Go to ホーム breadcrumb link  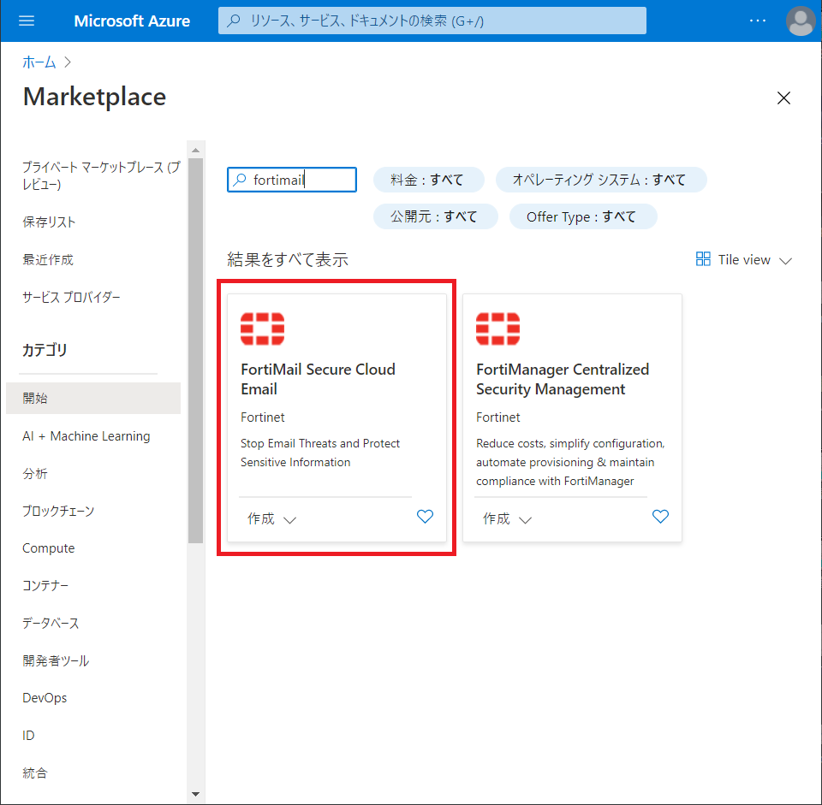(x=39, y=62)
